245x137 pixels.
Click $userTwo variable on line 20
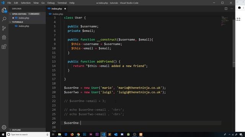coord(71,92)
